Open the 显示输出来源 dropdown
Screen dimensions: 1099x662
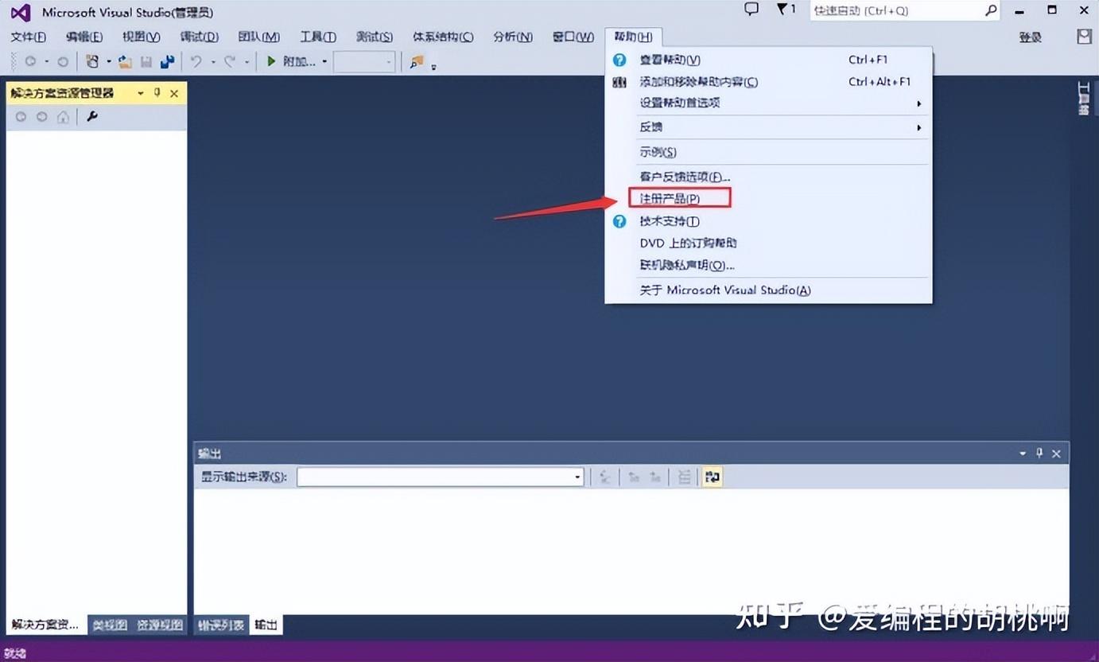(x=440, y=477)
